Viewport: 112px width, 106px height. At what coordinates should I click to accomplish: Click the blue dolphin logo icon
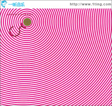pos(4,4)
